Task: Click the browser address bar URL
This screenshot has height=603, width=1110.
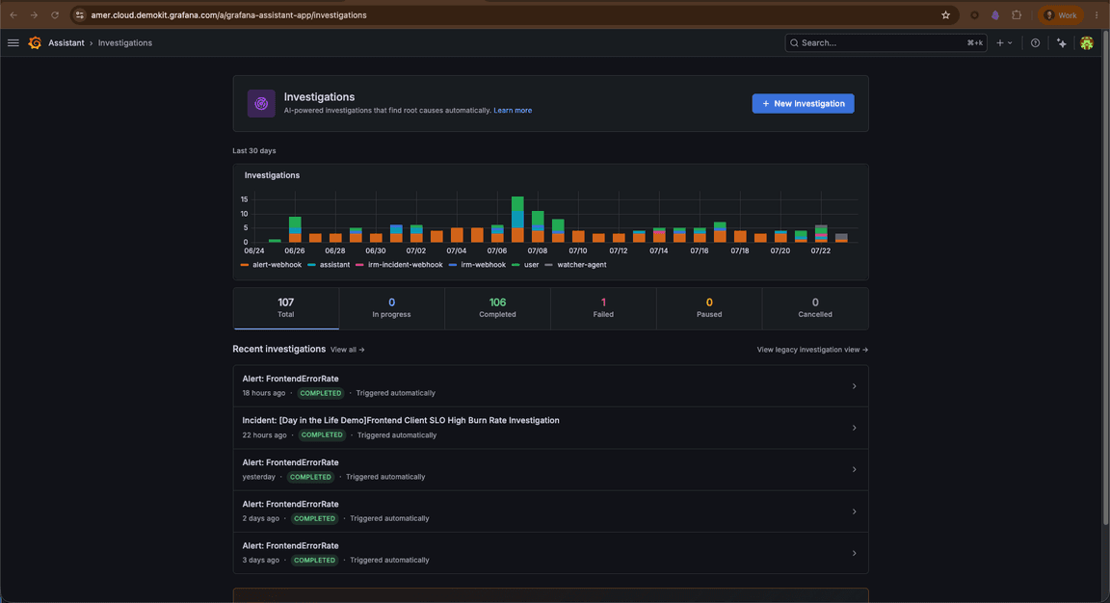Action: point(228,14)
